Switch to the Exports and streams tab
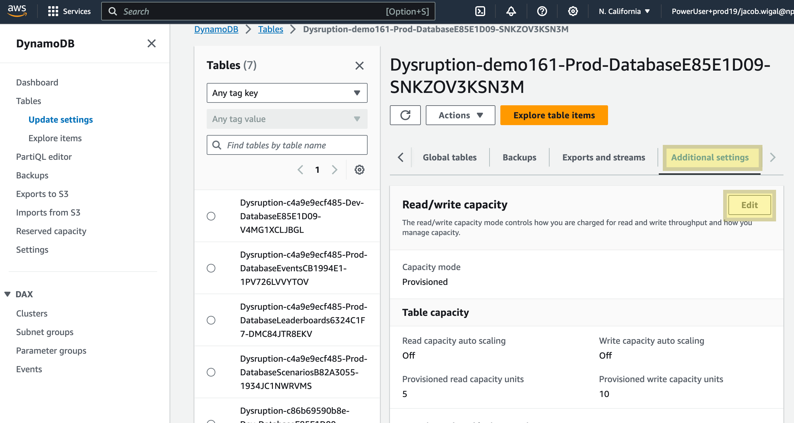The height and width of the screenshot is (423, 794). pyautogui.click(x=603, y=157)
